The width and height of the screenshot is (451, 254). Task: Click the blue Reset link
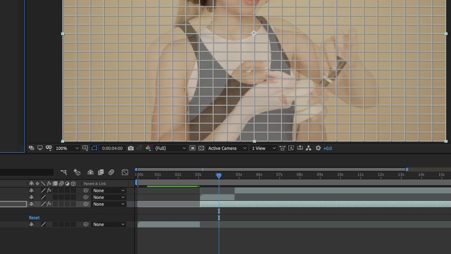34,218
